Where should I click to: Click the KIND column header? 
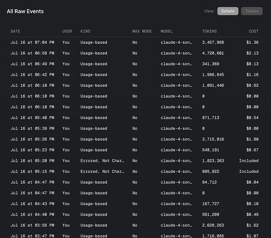85,31
